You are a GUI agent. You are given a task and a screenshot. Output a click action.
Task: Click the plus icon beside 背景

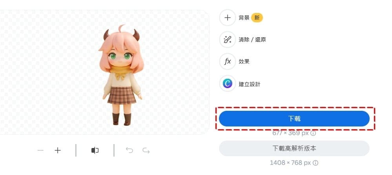click(228, 18)
